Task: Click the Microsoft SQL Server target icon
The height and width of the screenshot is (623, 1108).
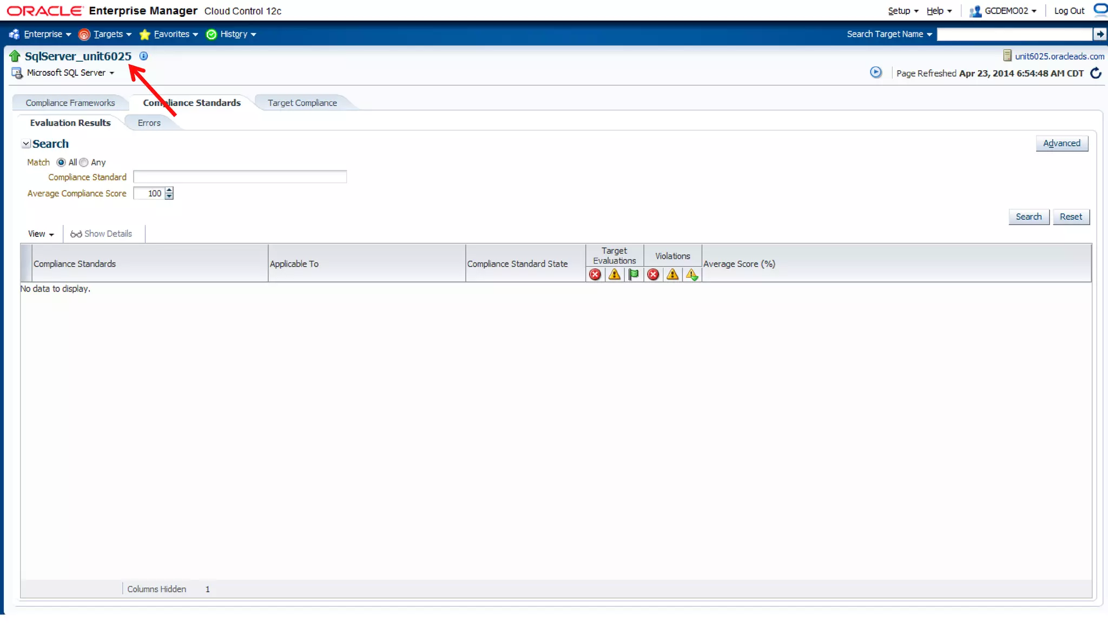Action: 17,73
